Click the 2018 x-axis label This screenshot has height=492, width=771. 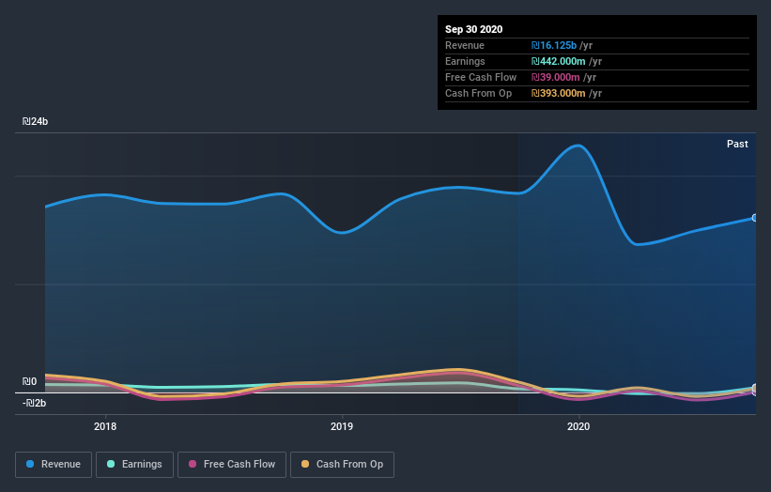105,426
